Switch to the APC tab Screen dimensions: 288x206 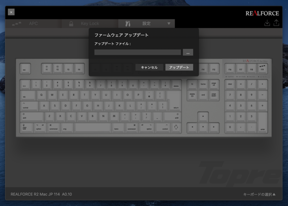(x=34, y=24)
